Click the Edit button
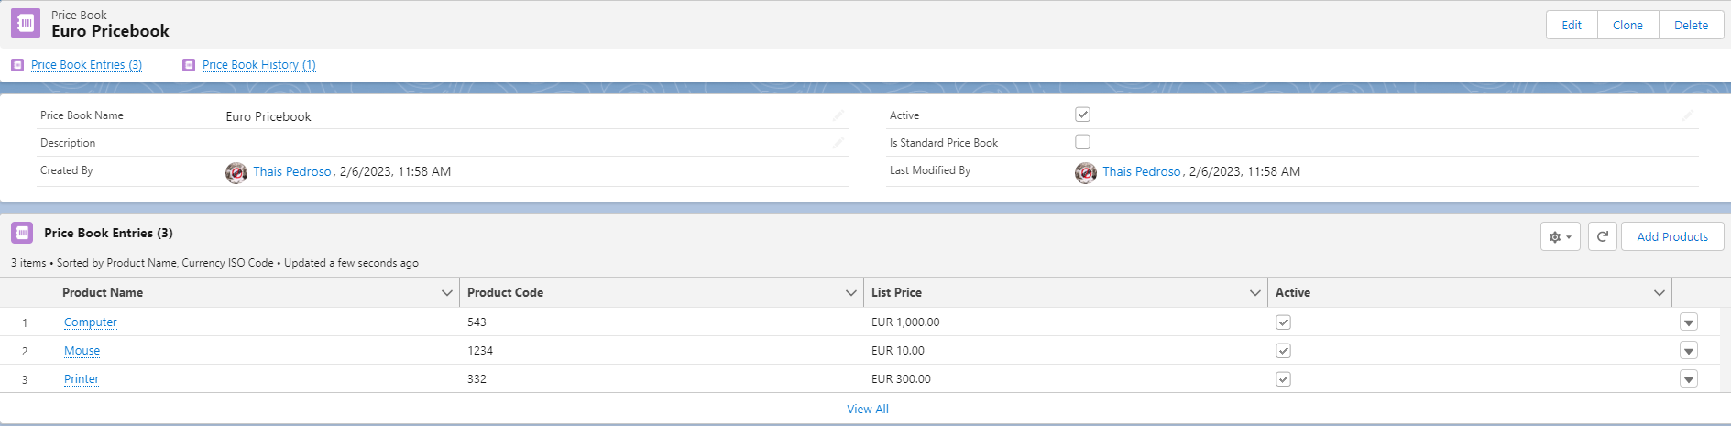The image size is (1731, 426). tap(1572, 25)
